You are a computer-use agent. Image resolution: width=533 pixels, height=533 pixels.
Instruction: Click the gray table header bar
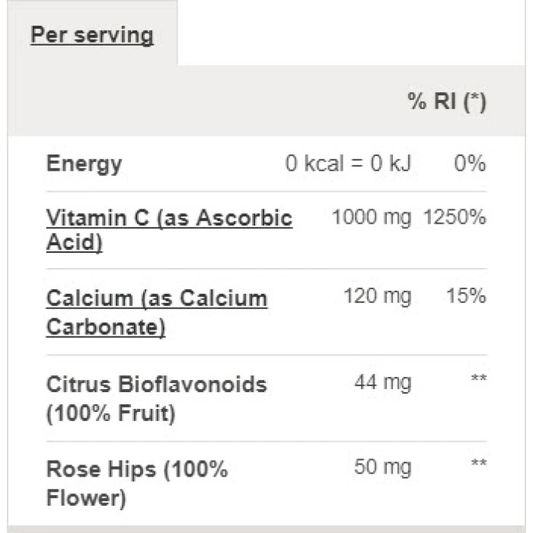[x=228, y=102]
